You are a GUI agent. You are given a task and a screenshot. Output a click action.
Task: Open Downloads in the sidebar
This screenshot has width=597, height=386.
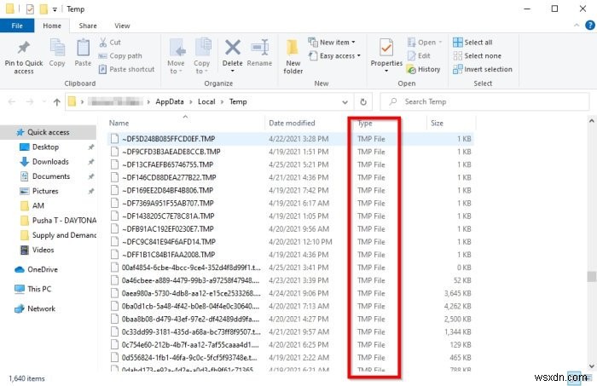tap(50, 162)
